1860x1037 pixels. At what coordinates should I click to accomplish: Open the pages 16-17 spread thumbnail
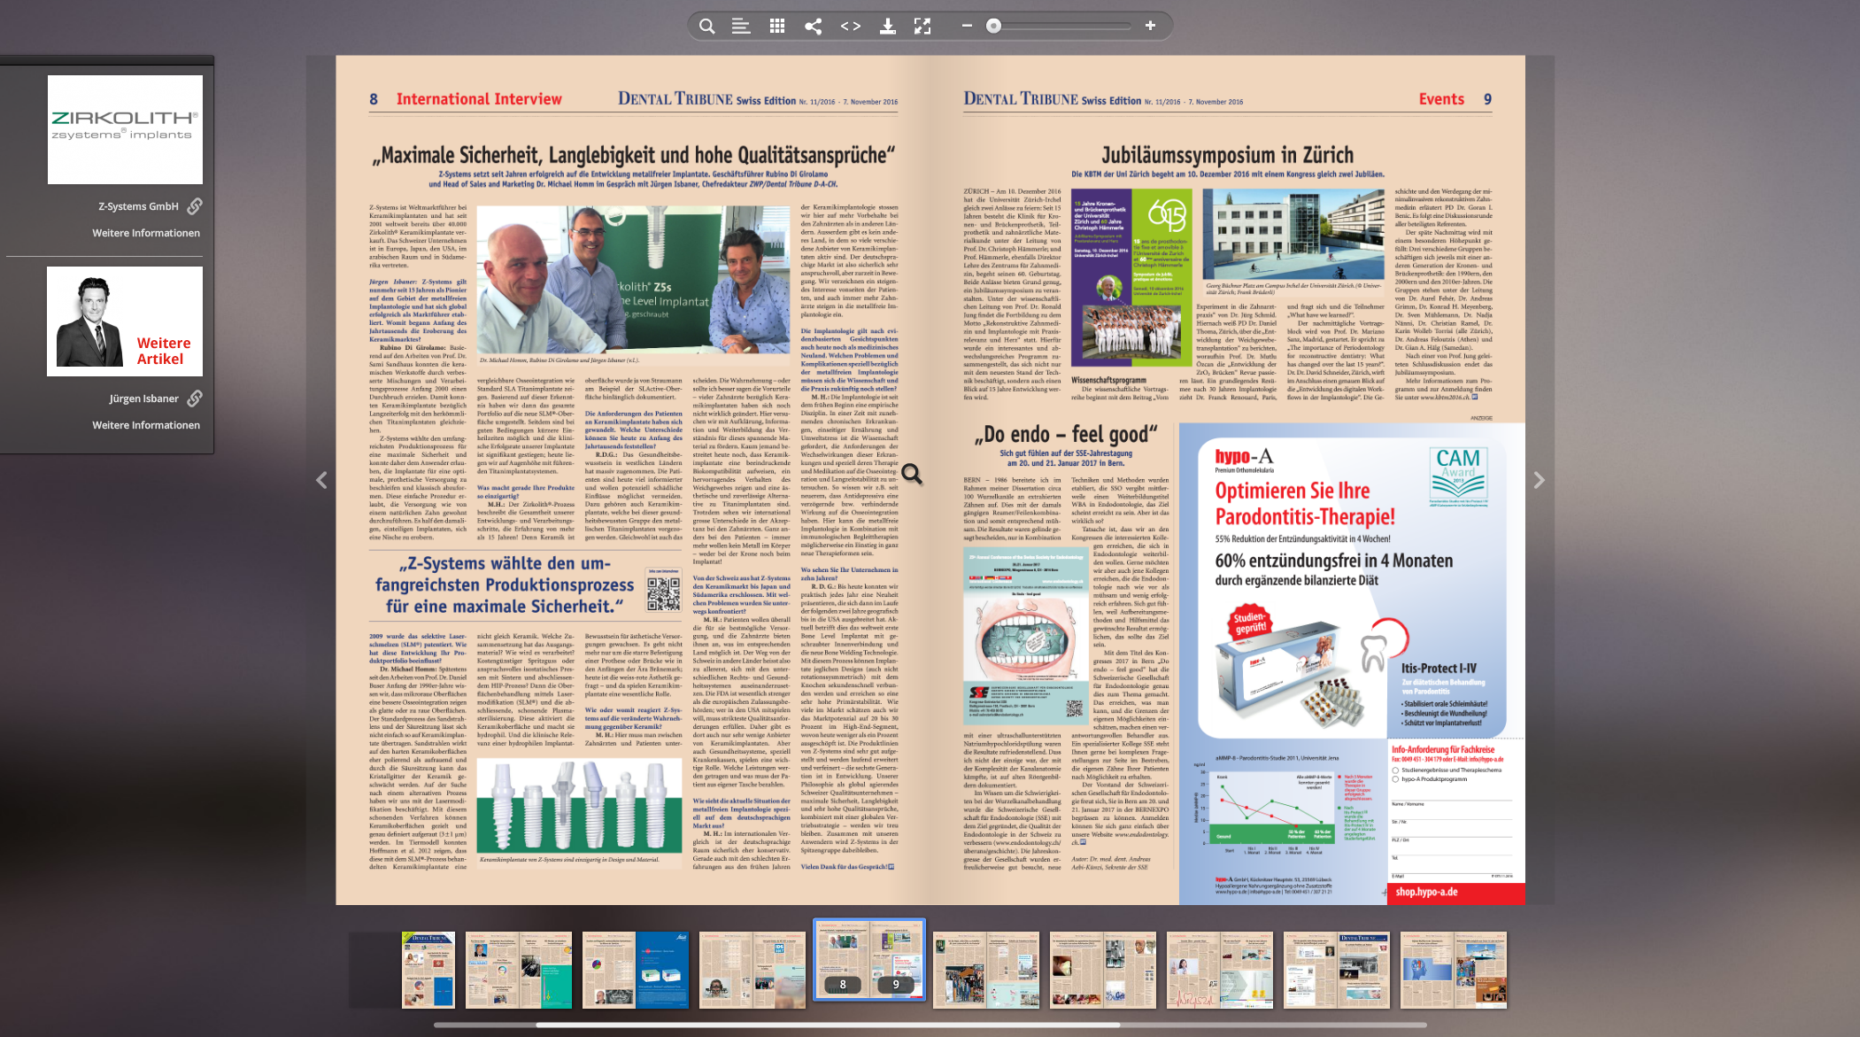(1337, 970)
